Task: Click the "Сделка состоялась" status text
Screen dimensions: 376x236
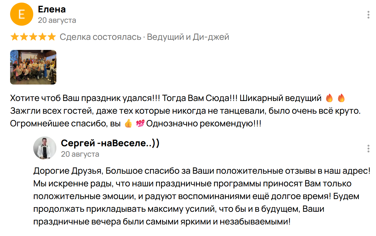Action: (x=100, y=37)
